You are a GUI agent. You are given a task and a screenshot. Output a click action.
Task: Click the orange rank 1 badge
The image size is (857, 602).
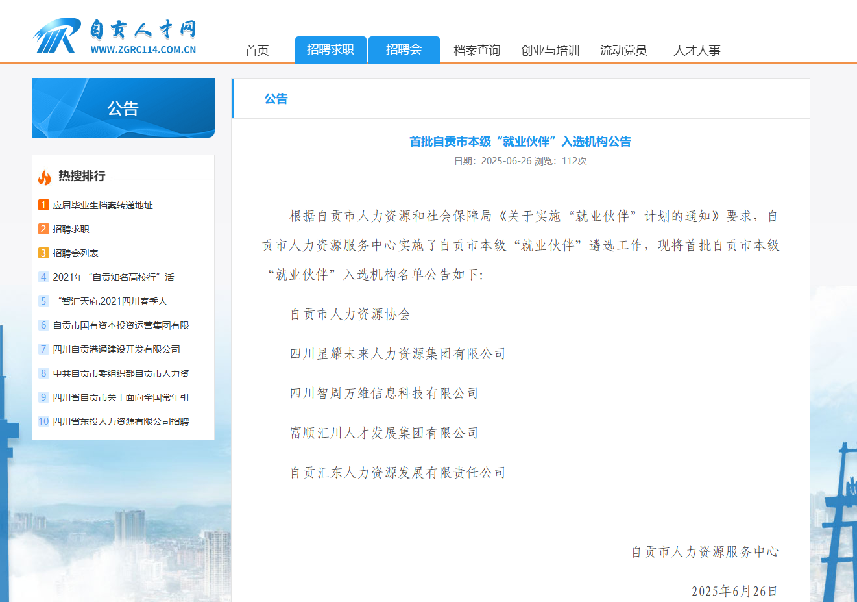43,205
